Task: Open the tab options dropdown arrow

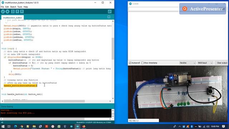Action: [x=109, y=17]
